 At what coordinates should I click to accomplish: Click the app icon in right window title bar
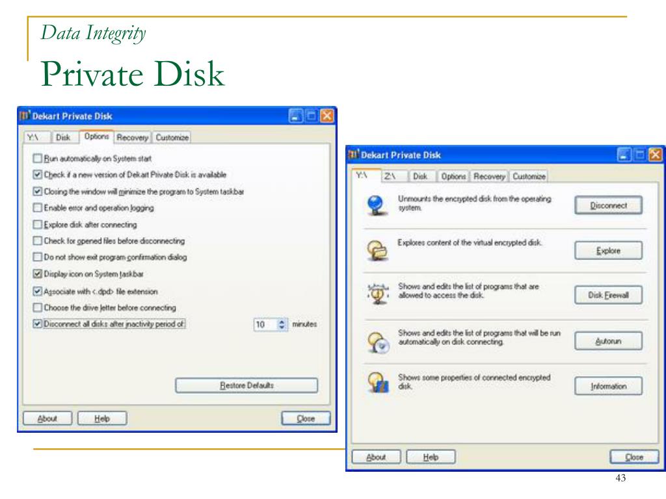354,155
